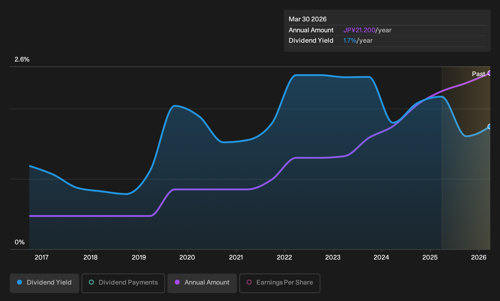Click the 2024 x-axis label

click(x=382, y=257)
